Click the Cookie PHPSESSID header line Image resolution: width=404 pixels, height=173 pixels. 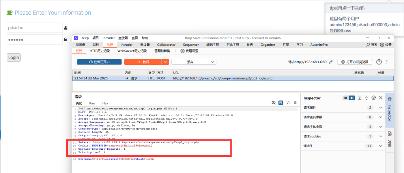tap(115, 146)
